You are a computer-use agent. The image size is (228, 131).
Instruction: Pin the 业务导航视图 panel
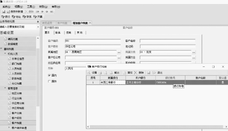[38, 21]
